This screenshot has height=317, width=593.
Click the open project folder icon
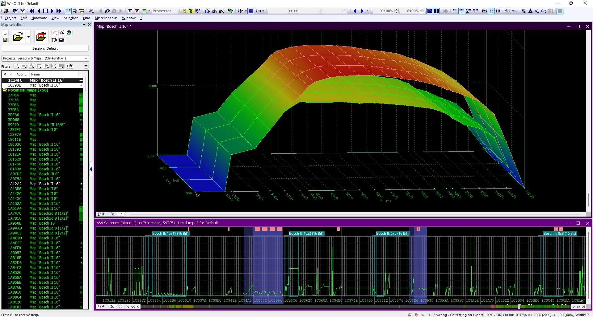[18, 37]
